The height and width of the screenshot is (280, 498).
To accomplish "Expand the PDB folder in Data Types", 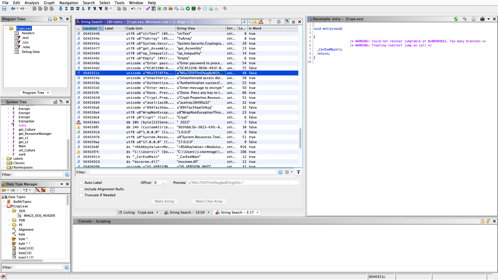I will pos(9,220).
